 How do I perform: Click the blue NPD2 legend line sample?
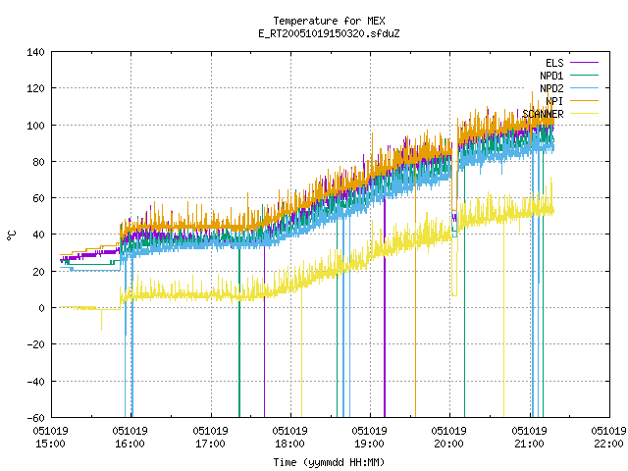point(585,88)
